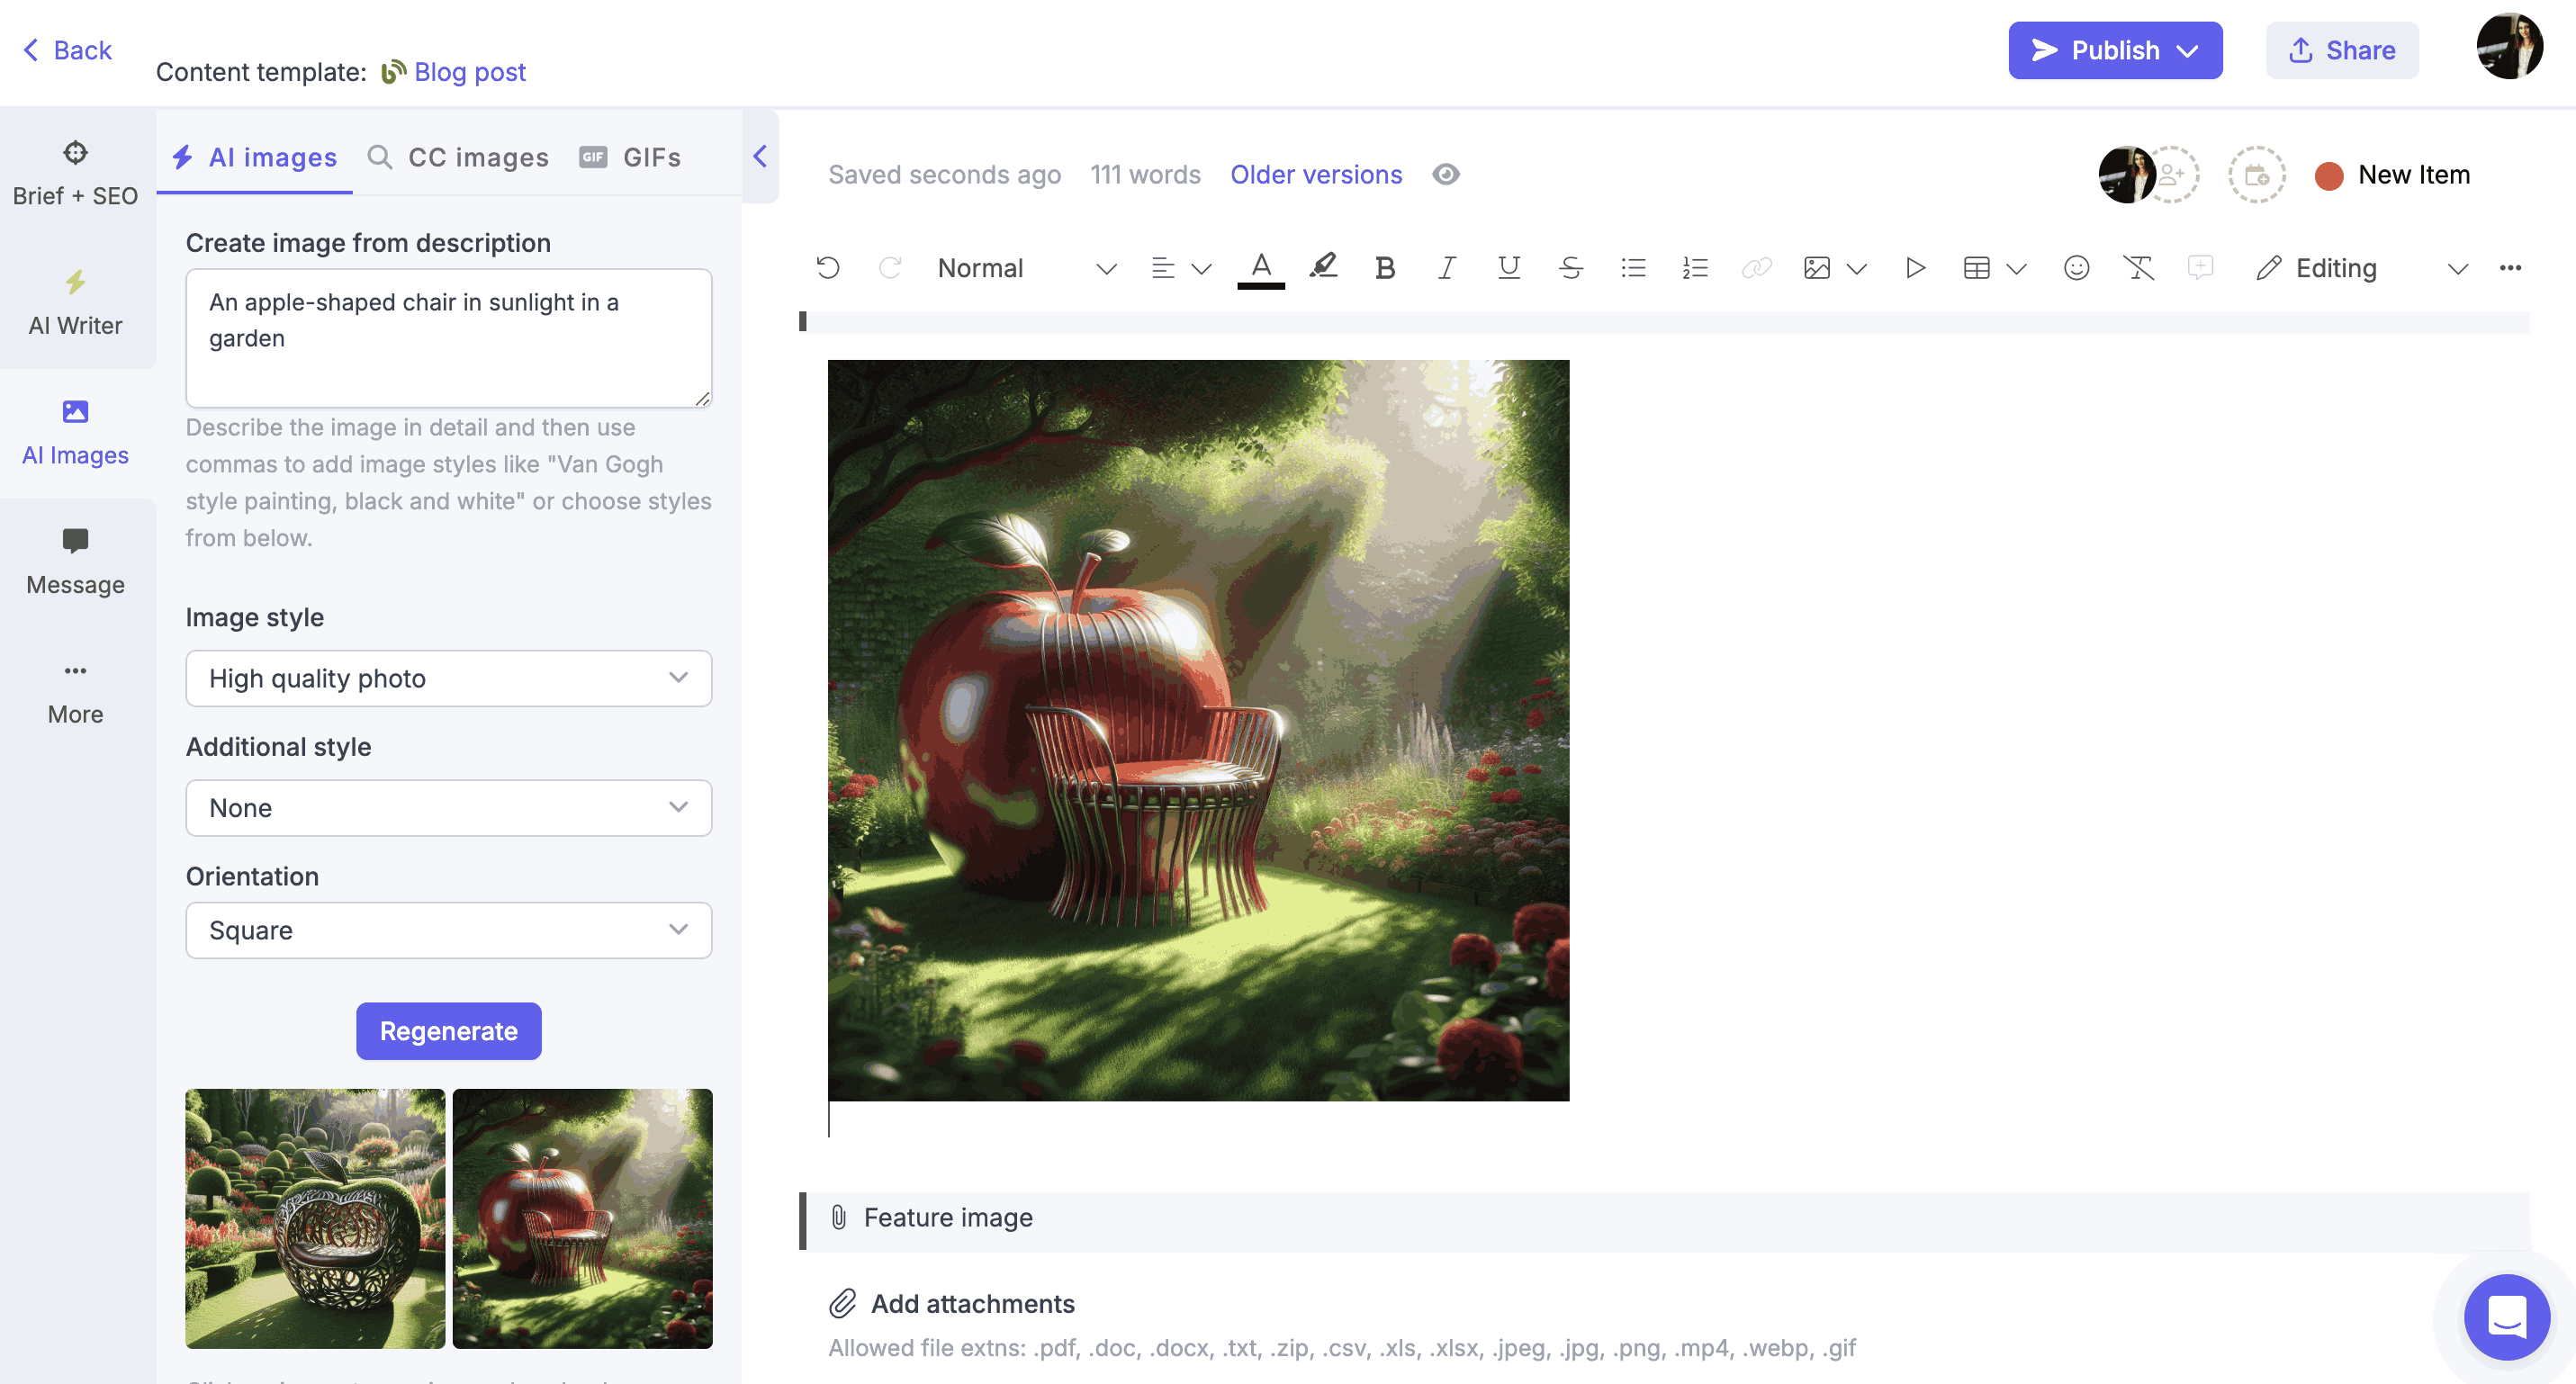
Task: Open the emoji picker
Action: 2077,268
